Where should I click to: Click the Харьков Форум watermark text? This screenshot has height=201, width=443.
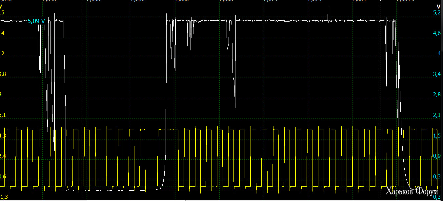click(412, 191)
